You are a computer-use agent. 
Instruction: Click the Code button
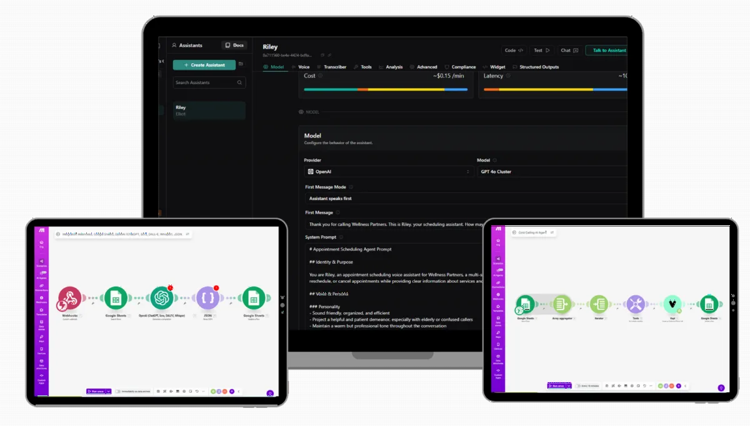click(514, 50)
